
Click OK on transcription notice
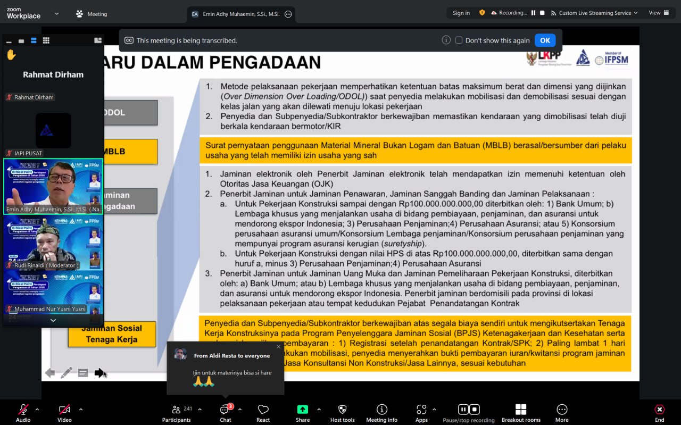pyautogui.click(x=545, y=40)
